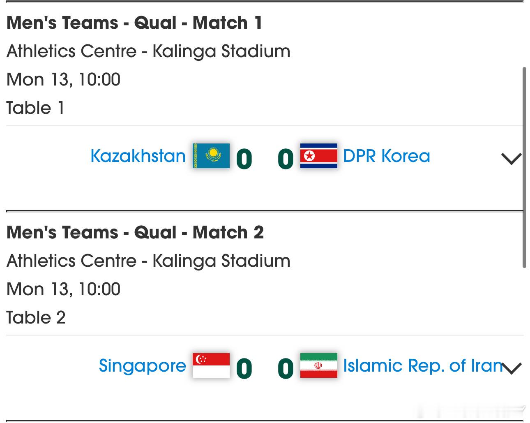Click DPR Korea's score of 0
Image resolution: width=530 pixels, height=423 pixels.
click(286, 159)
